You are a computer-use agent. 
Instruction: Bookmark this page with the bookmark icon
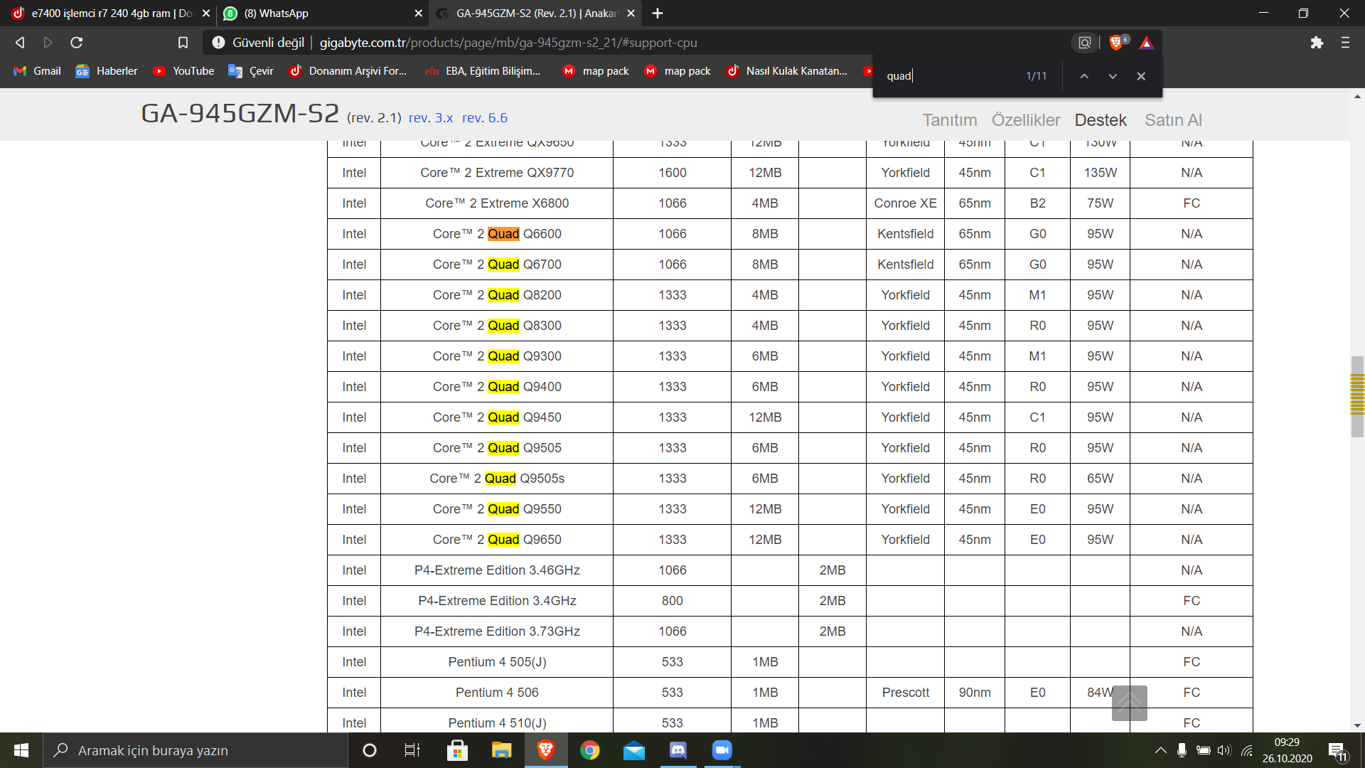tap(183, 43)
